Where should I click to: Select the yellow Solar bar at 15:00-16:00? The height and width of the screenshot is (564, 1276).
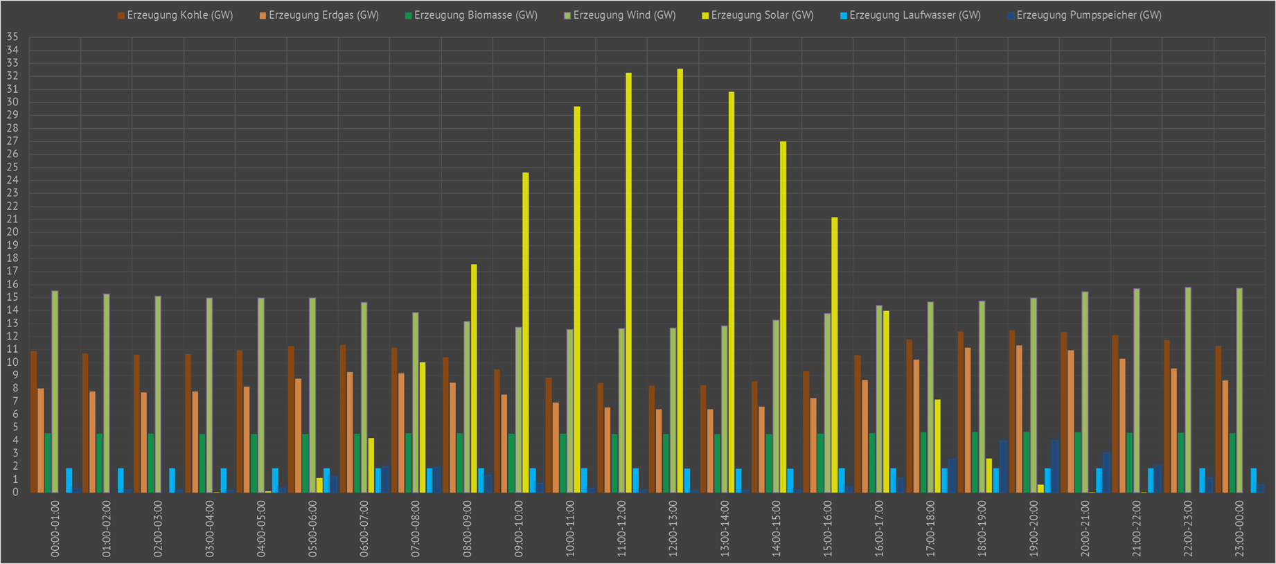(835, 355)
